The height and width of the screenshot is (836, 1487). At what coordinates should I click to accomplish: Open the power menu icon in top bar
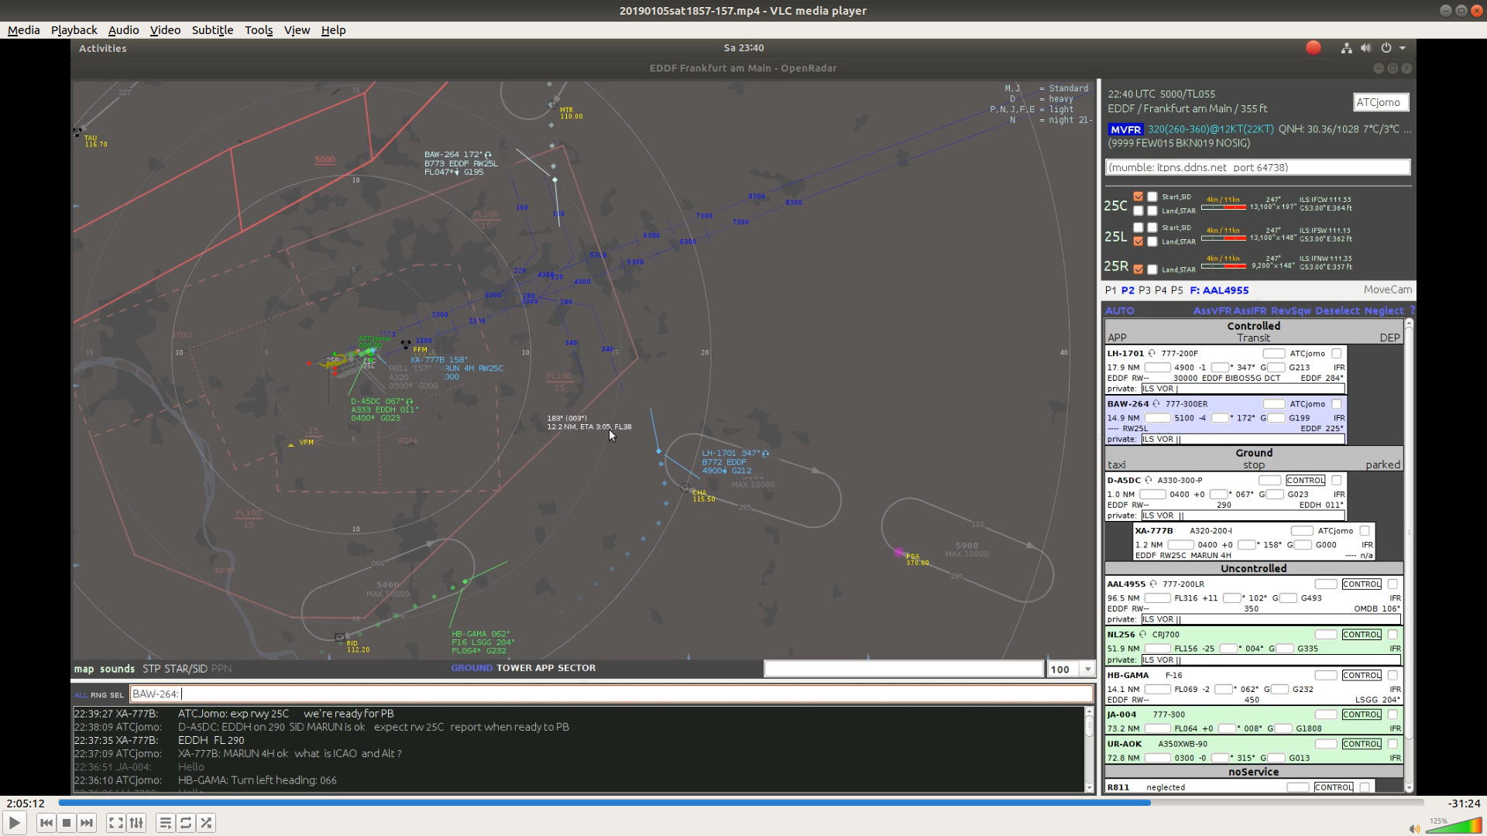(x=1386, y=48)
